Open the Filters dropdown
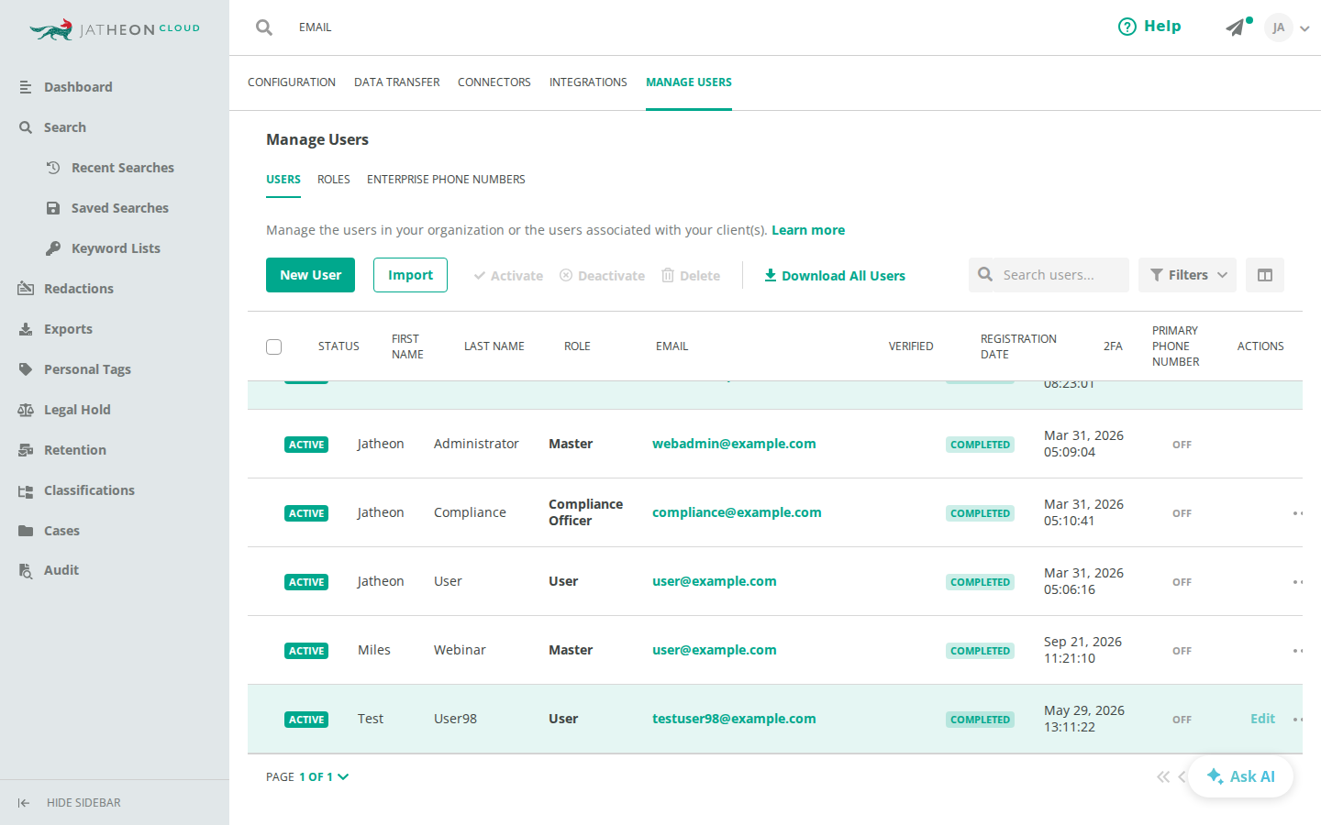 click(x=1187, y=275)
